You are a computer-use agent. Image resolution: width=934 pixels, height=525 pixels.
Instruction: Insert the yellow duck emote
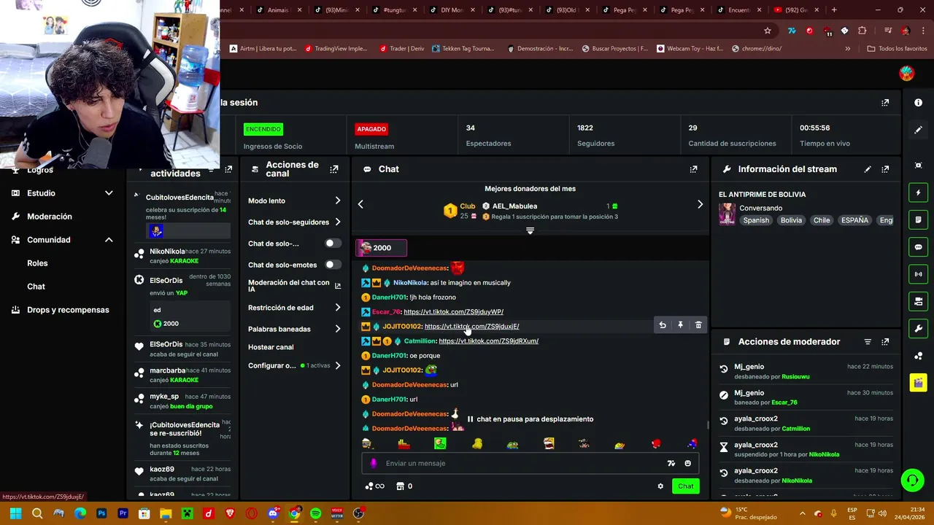tap(477, 443)
